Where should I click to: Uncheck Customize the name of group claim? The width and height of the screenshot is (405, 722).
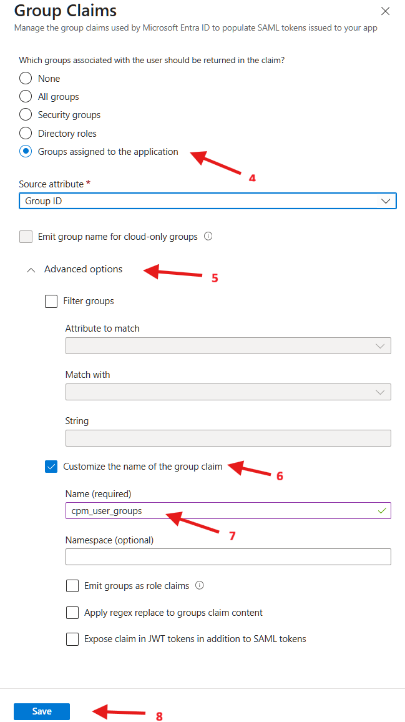[x=51, y=467]
